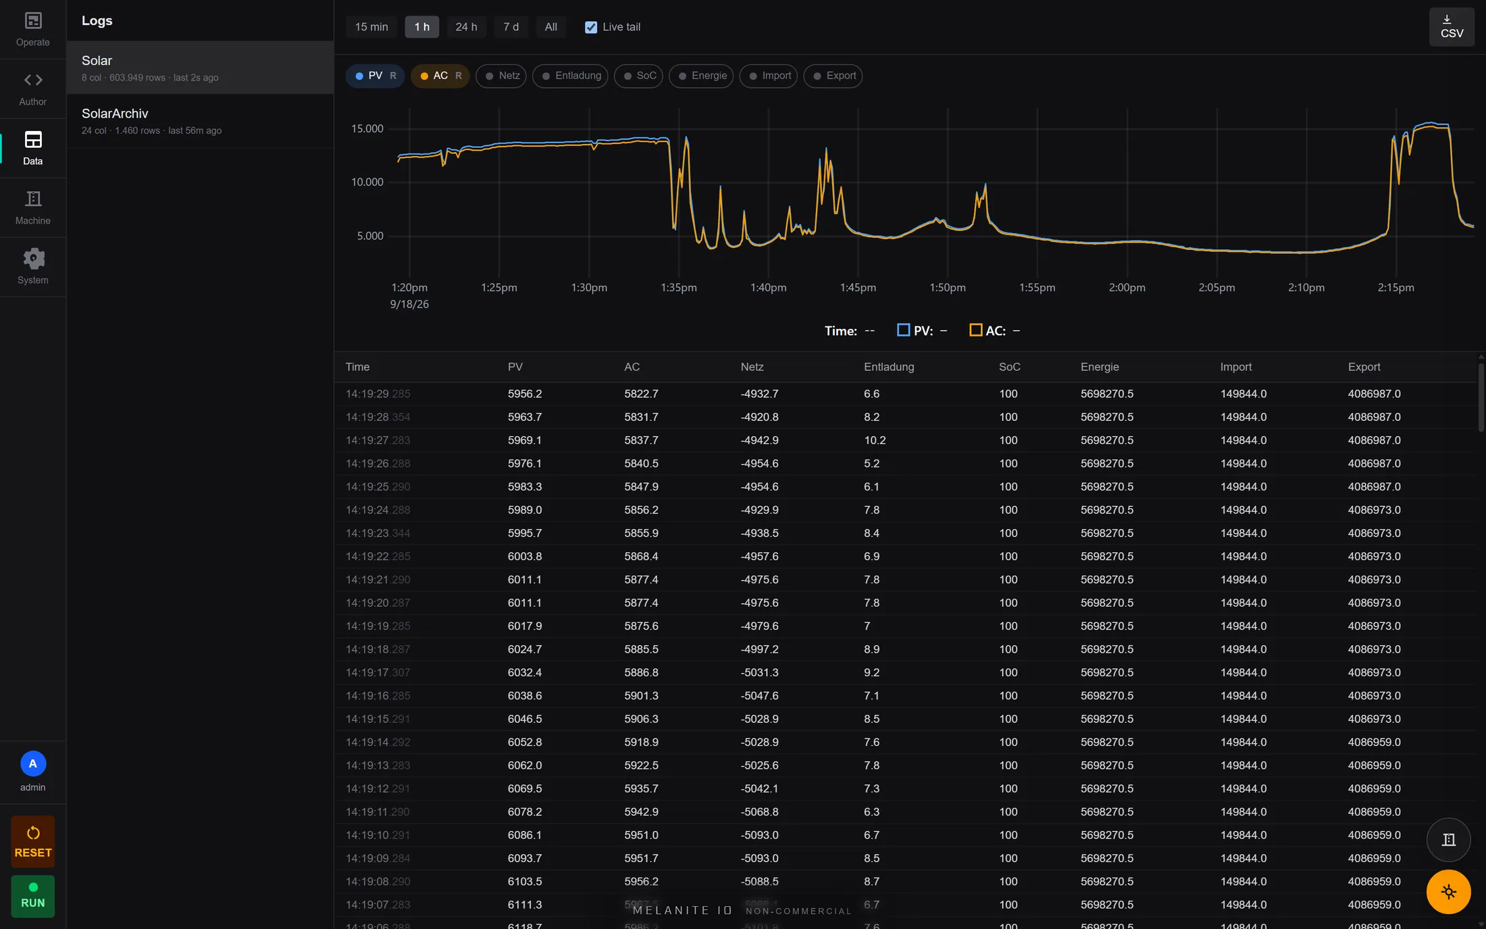Click the Export column header
This screenshot has width=1486, height=929.
click(x=1364, y=367)
